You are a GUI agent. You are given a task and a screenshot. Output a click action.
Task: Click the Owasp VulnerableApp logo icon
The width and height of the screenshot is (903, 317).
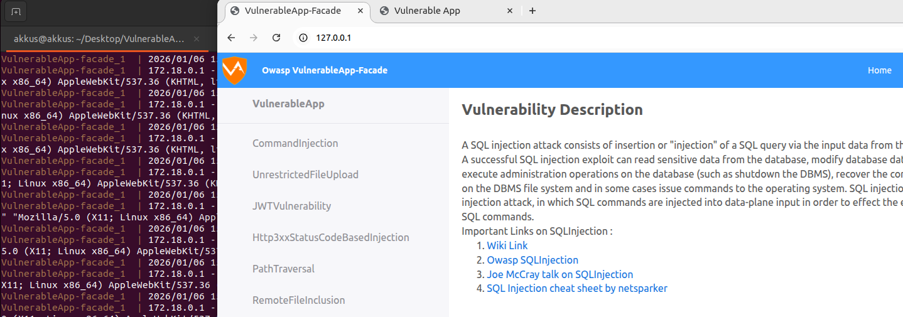coord(235,70)
